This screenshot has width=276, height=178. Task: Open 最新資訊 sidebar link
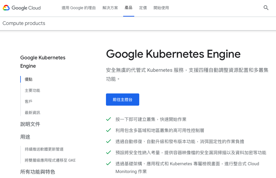32,113
